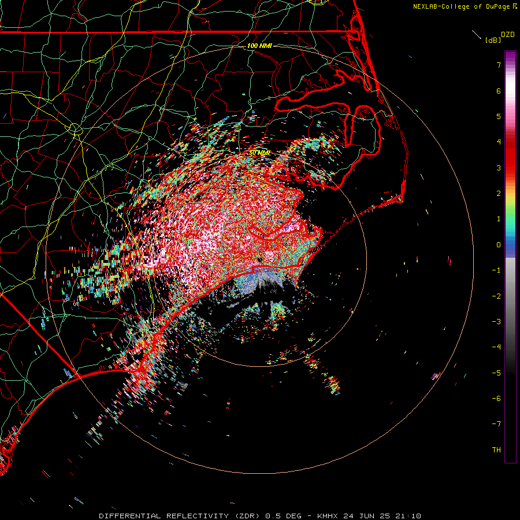The width and height of the screenshot is (520, 520).
Task: Click the 0 value on color scale
Action: (499, 245)
